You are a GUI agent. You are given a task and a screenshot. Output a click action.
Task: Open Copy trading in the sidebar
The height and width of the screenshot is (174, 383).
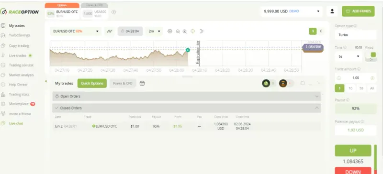tap(19, 45)
